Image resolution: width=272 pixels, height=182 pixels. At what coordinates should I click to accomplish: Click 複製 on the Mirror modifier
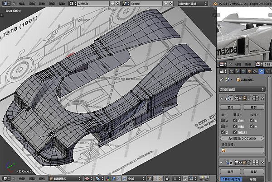click(x=253, y=107)
